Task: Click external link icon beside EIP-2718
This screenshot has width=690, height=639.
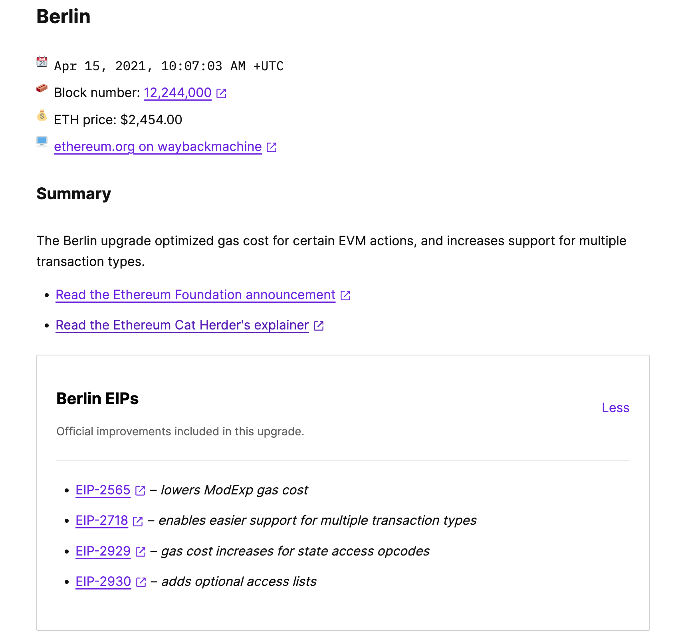Action: 138,521
